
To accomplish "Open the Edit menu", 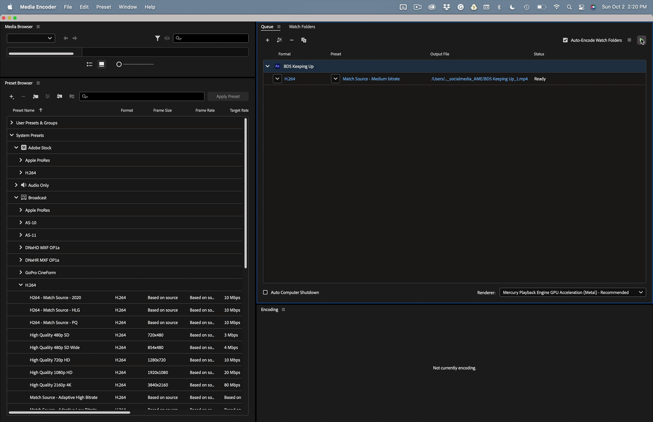I will point(84,7).
